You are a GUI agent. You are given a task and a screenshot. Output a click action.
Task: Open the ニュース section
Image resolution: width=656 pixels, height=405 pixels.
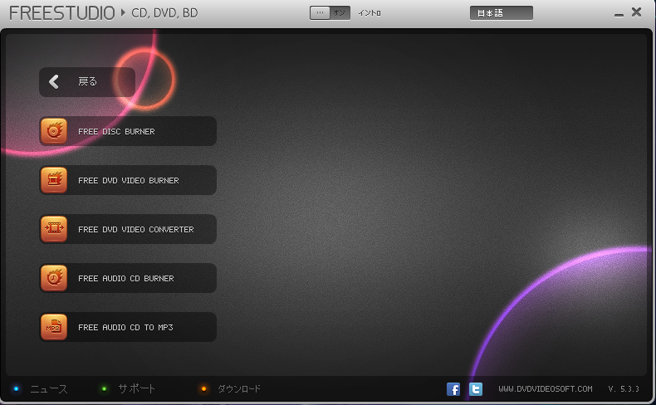49,389
